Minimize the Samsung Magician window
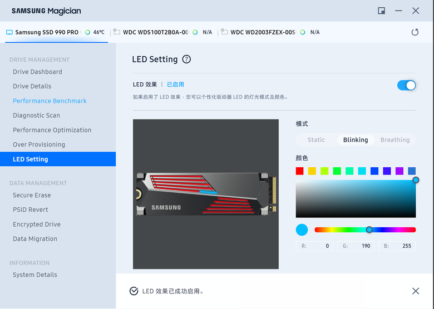434x309 pixels. [398, 11]
